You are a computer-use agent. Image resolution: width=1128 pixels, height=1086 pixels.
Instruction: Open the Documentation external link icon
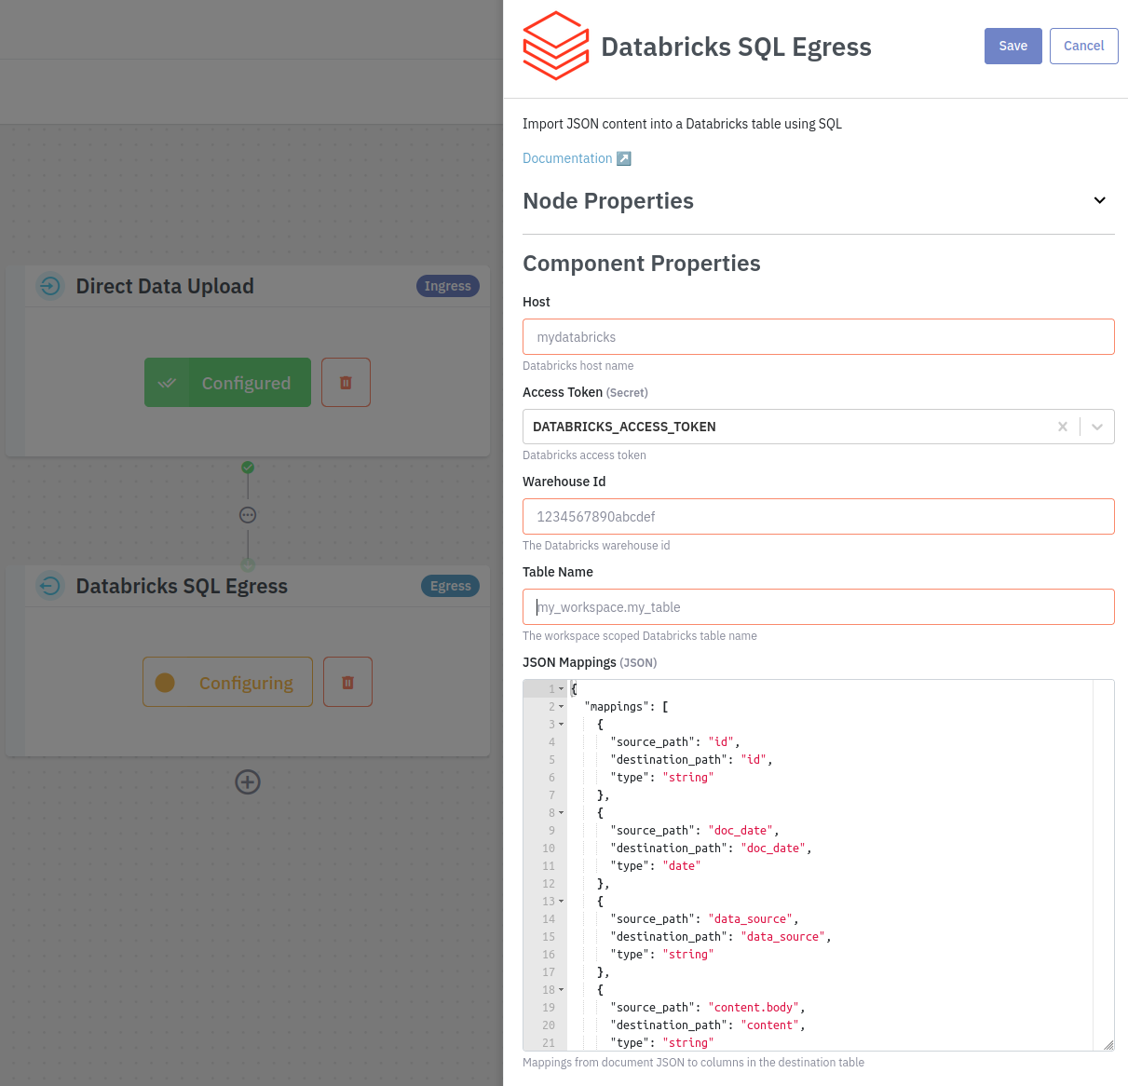[624, 158]
